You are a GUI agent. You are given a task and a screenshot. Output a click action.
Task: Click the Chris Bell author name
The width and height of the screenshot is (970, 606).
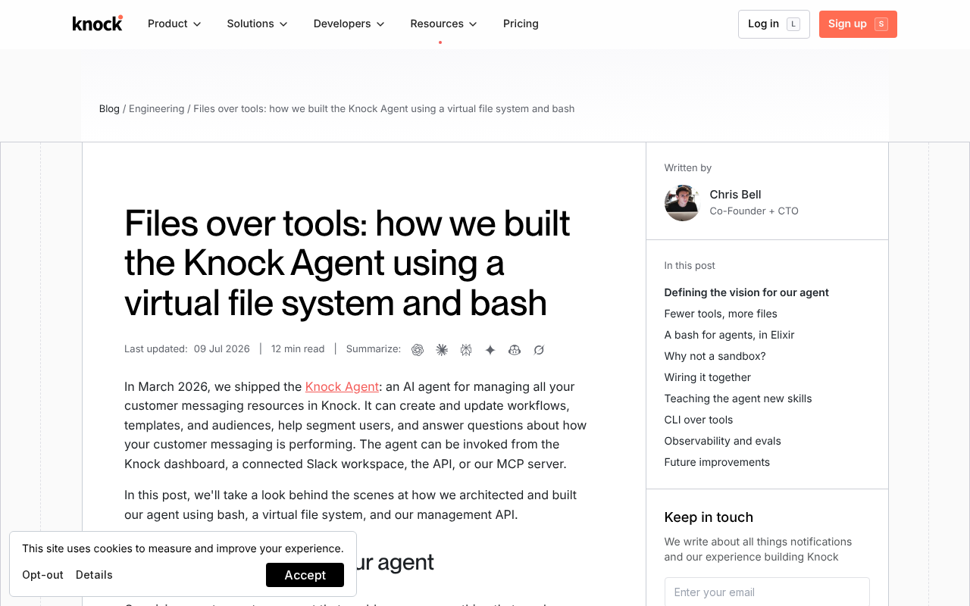735,195
